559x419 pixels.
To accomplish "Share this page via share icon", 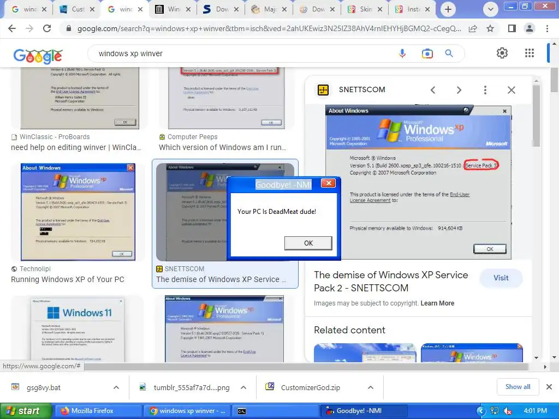I will (473, 28).
